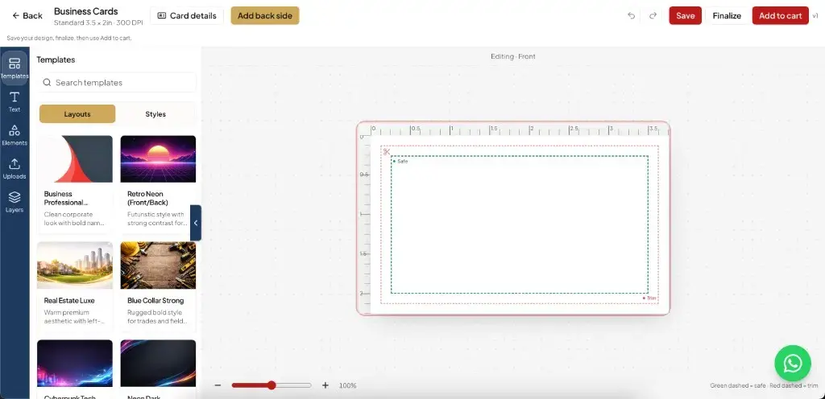Go Back to previous page
Image resolution: width=825 pixels, height=399 pixels.
pos(27,16)
